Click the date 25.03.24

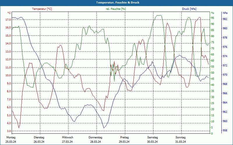click(11, 142)
